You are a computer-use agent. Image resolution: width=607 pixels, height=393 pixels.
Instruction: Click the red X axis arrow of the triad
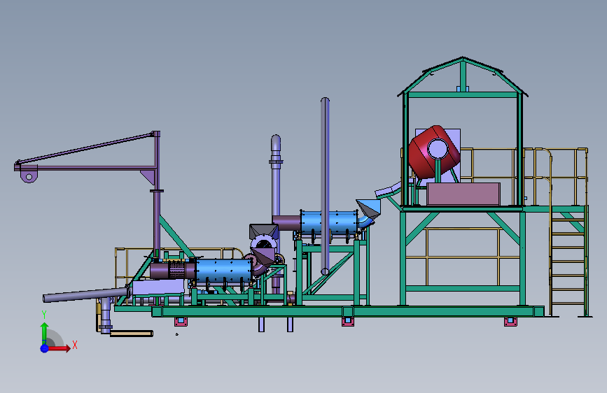click(x=59, y=348)
